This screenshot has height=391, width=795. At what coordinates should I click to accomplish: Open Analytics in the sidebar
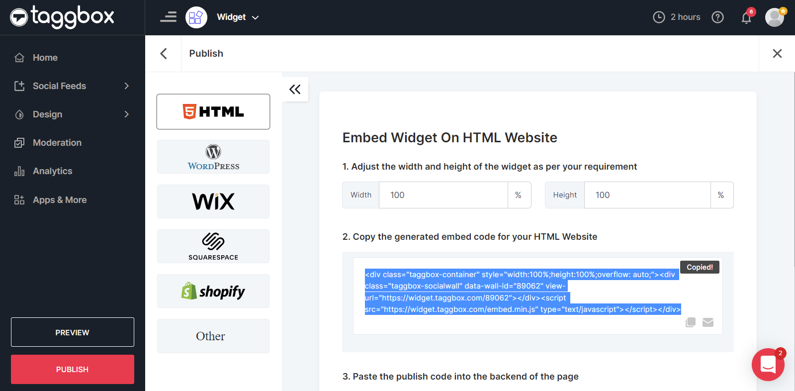click(x=52, y=171)
